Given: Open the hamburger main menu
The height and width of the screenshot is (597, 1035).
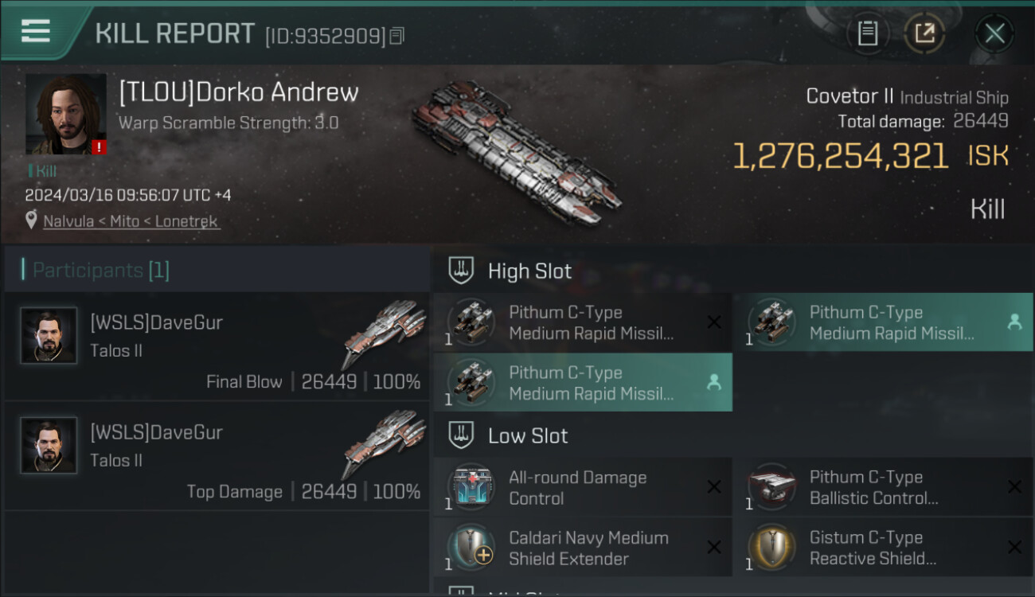Looking at the screenshot, I should pyautogui.click(x=36, y=31).
